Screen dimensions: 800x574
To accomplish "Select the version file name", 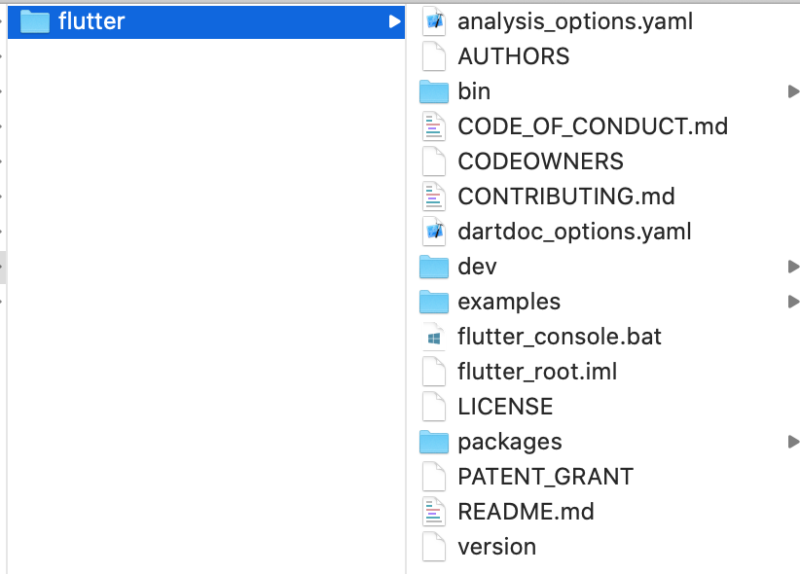I will (497, 547).
